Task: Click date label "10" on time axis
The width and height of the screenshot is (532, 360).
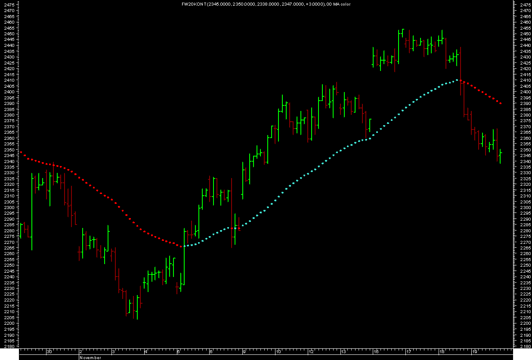Action: (x=278, y=352)
